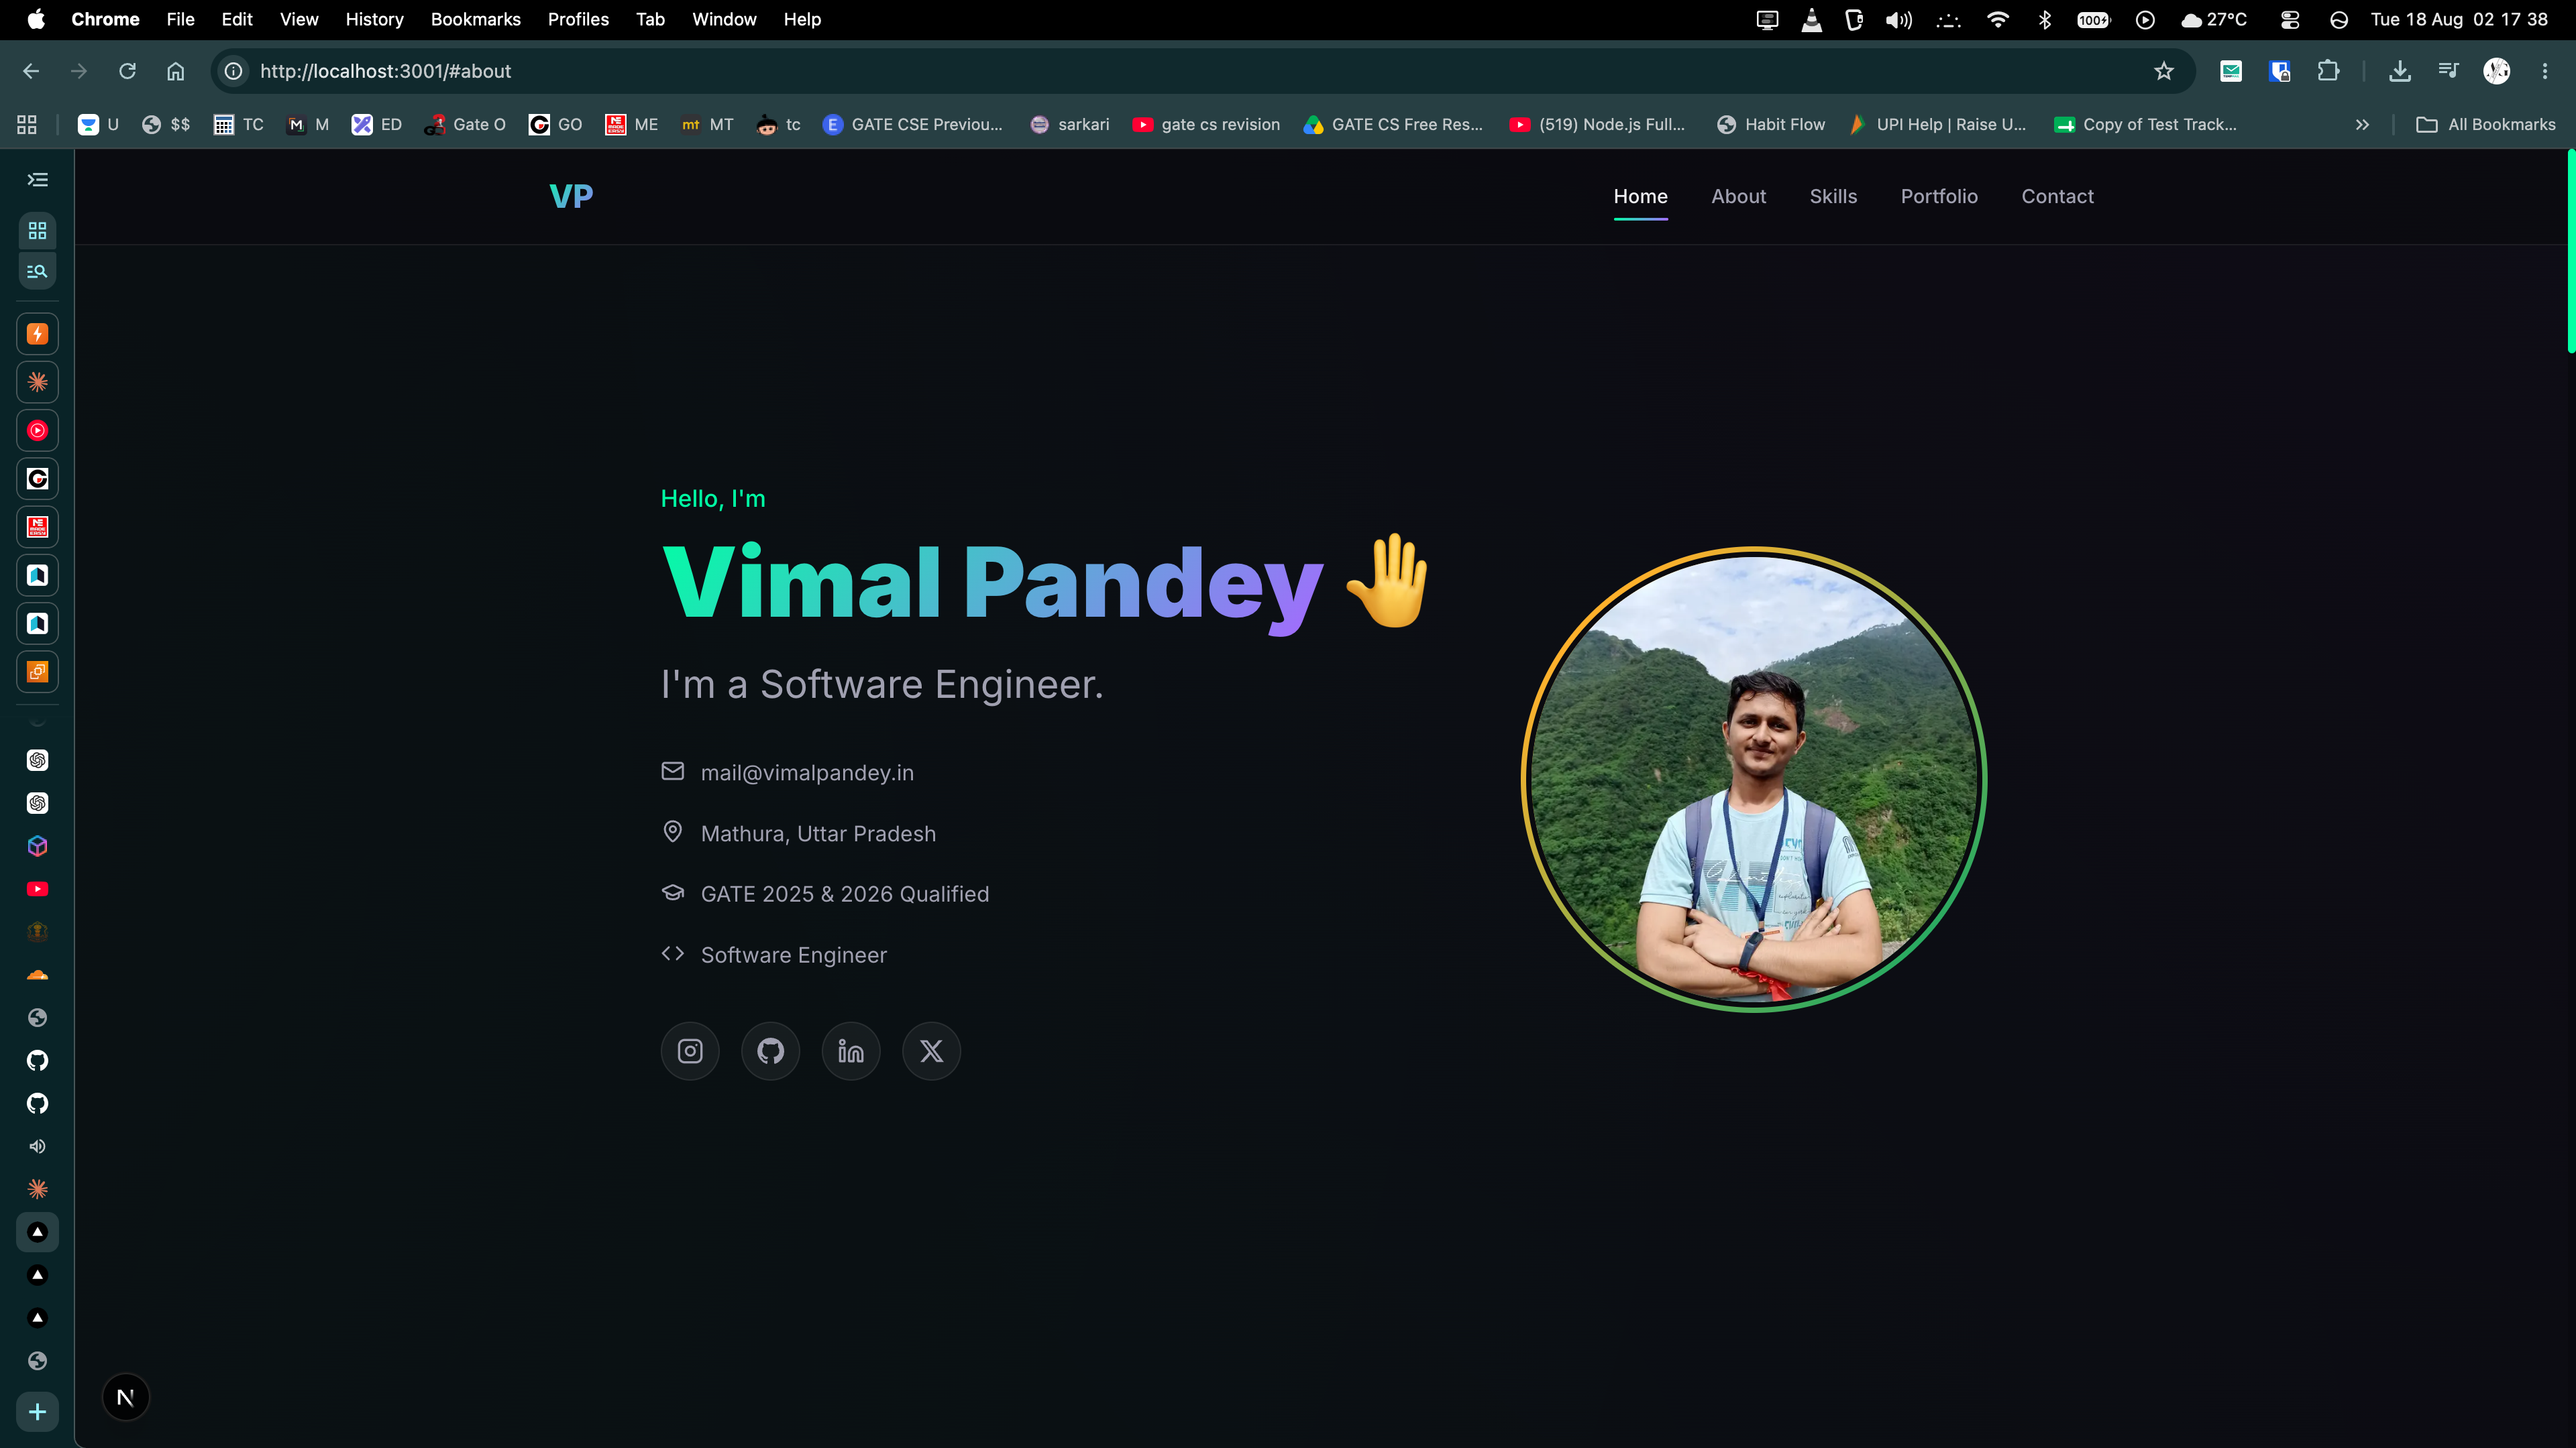The width and height of the screenshot is (2576, 1448).
Task: Click the VP logo link
Action: coord(571,197)
